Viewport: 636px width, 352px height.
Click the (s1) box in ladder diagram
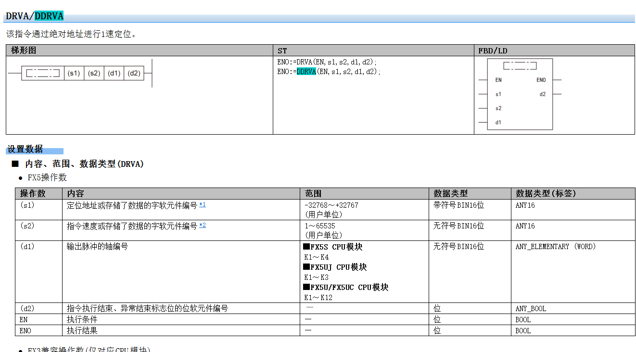74,73
